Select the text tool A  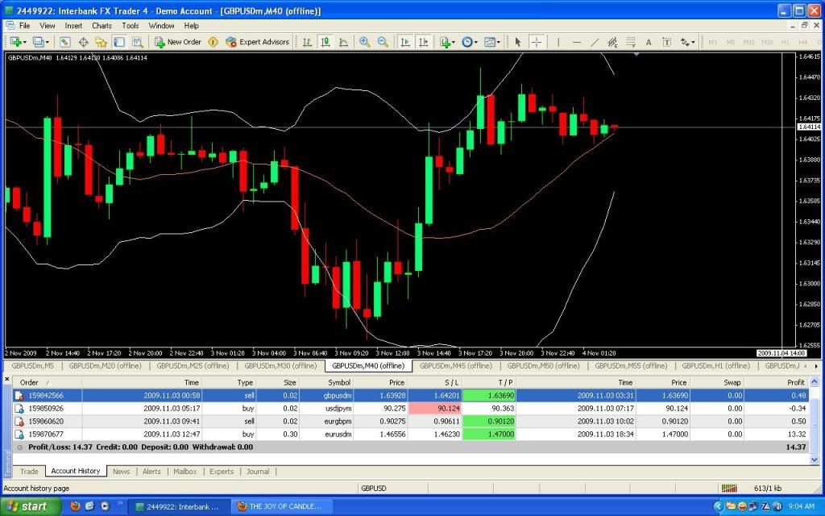point(649,42)
